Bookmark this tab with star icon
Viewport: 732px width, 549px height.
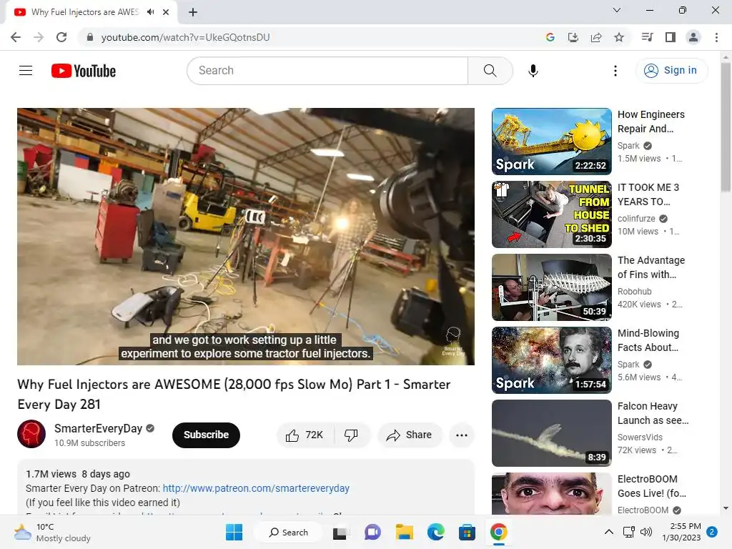coord(619,37)
